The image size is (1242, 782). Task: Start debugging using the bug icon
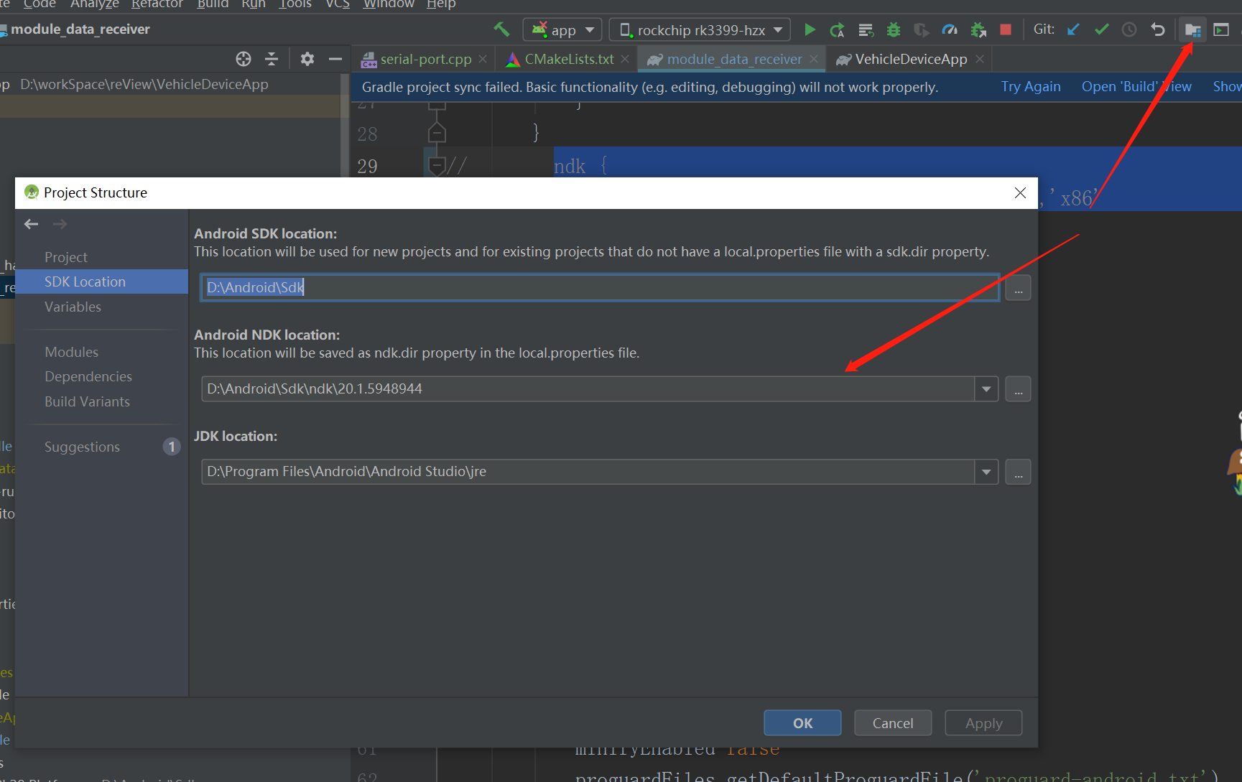pos(892,29)
